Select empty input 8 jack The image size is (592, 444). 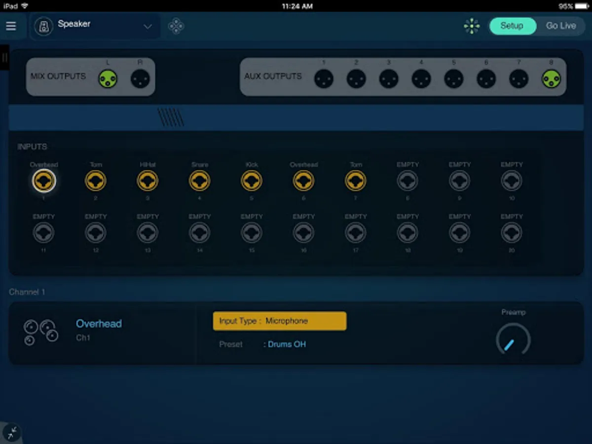[407, 181]
